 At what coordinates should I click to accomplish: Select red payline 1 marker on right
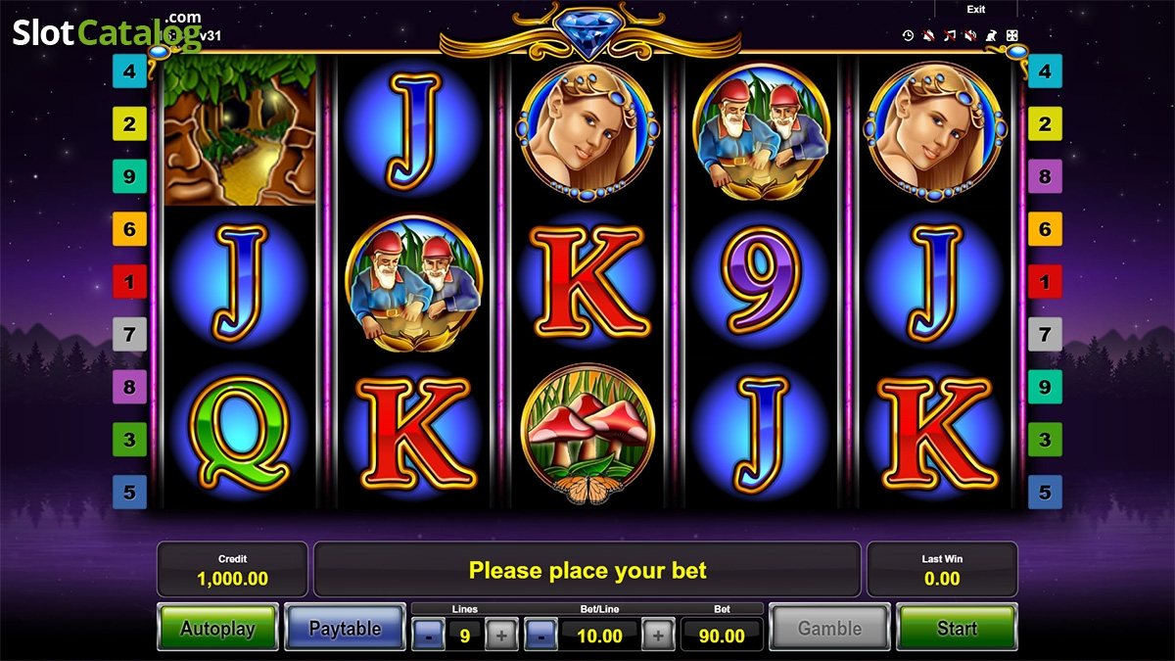tap(1045, 283)
